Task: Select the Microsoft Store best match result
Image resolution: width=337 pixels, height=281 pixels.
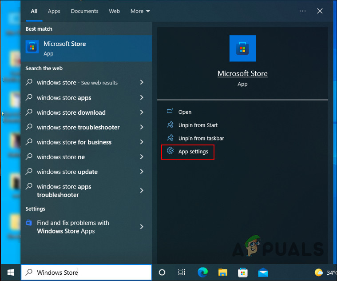Action: pyautogui.click(x=87, y=48)
